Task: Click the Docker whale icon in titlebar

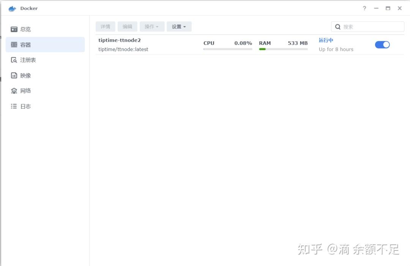Action: tap(11, 8)
